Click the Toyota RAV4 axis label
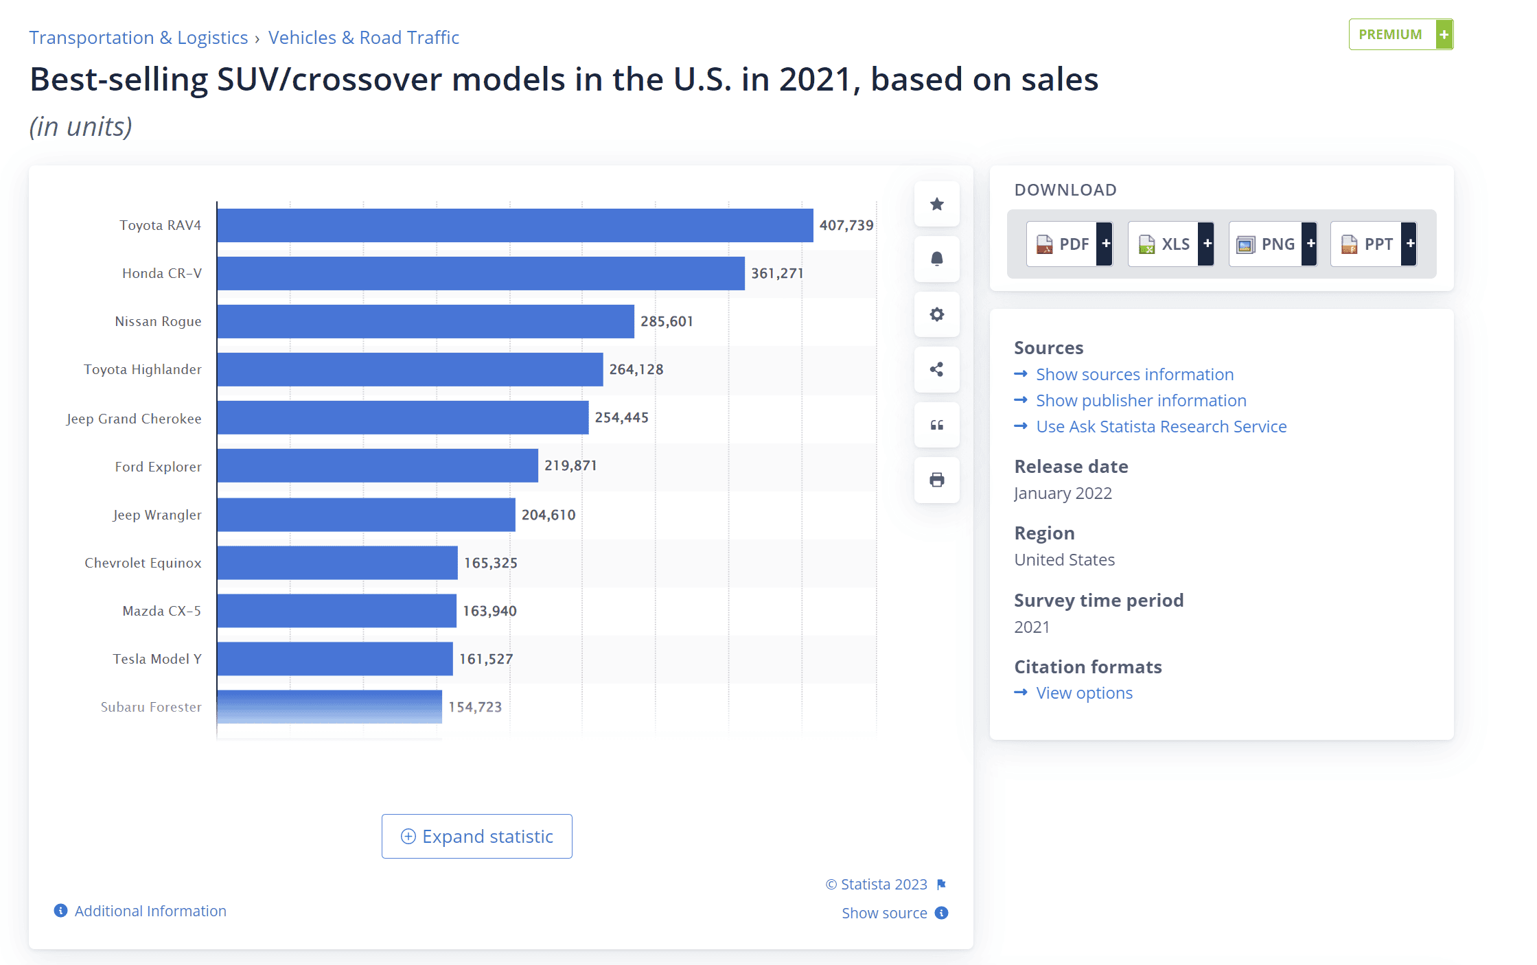This screenshot has height=965, width=1537. pyautogui.click(x=161, y=225)
